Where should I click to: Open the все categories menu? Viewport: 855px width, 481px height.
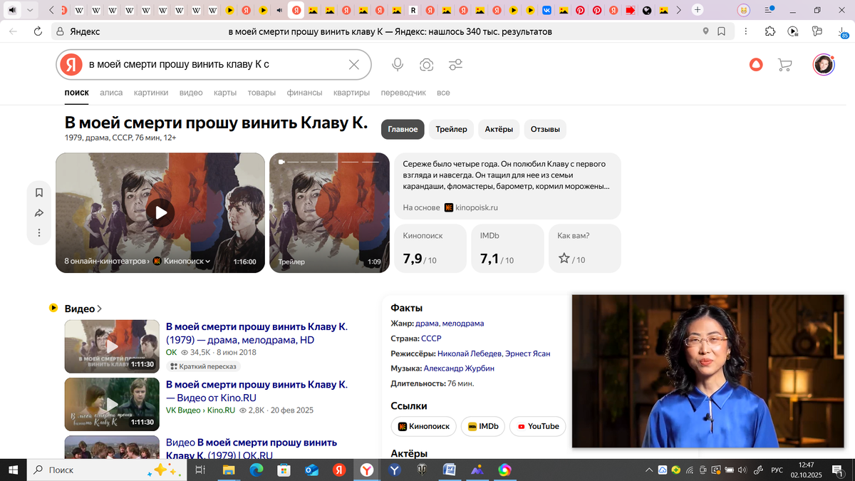click(x=443, y=93)
